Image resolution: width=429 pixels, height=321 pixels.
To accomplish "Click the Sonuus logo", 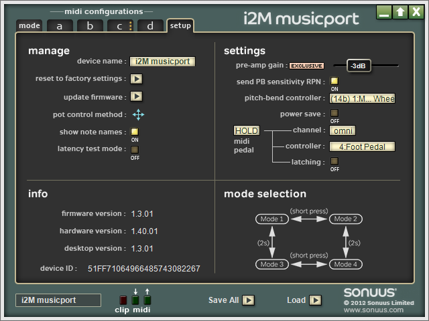I will 370,292.
